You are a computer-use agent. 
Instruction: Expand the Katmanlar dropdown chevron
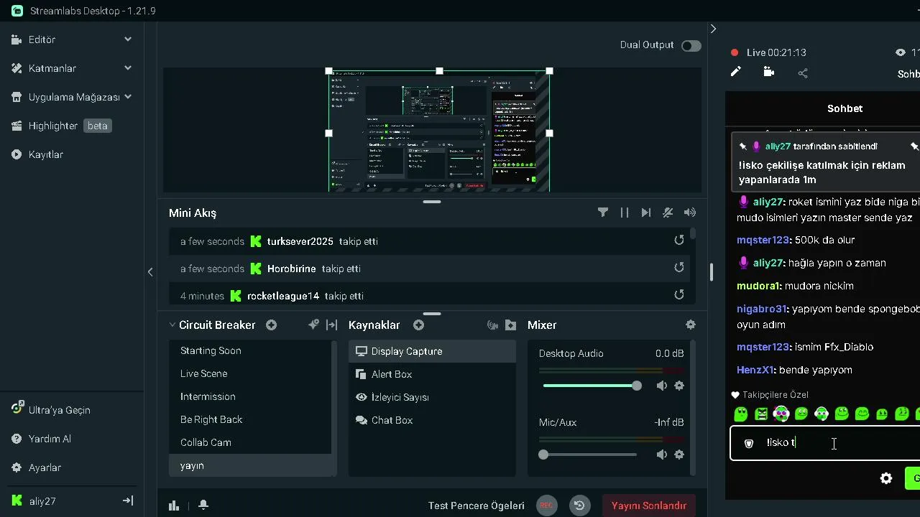coord(128,68)
